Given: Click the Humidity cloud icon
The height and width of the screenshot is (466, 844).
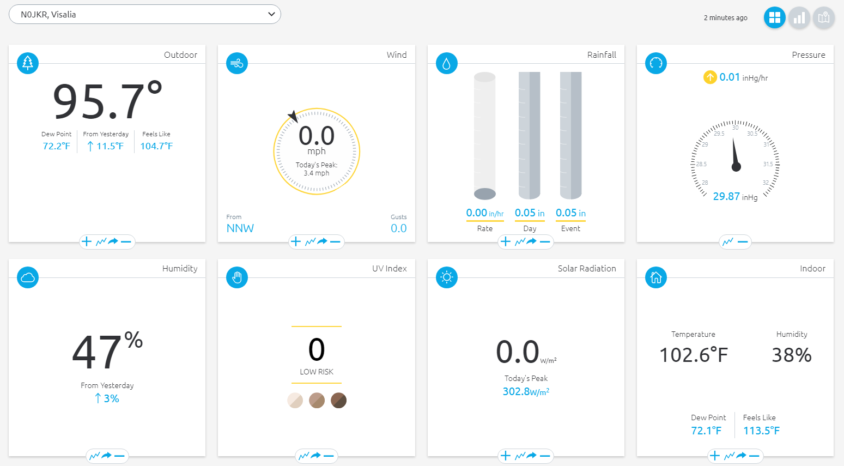Looking at the screenshot, I should (28, 277).
